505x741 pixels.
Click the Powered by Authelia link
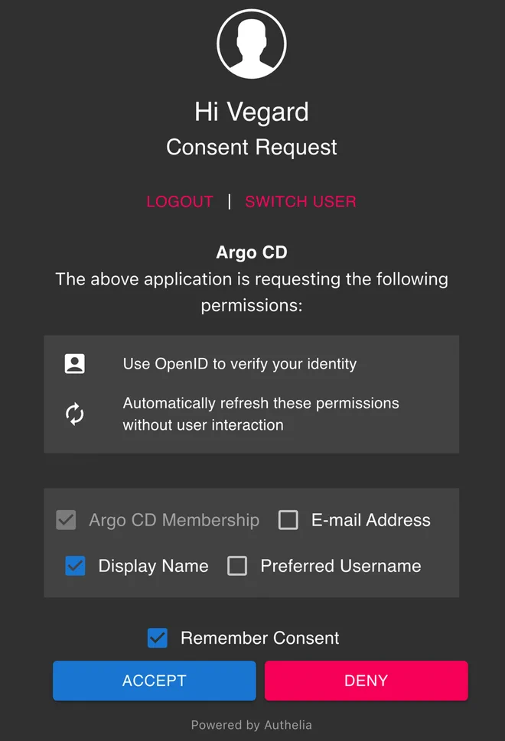pos(252,725)
